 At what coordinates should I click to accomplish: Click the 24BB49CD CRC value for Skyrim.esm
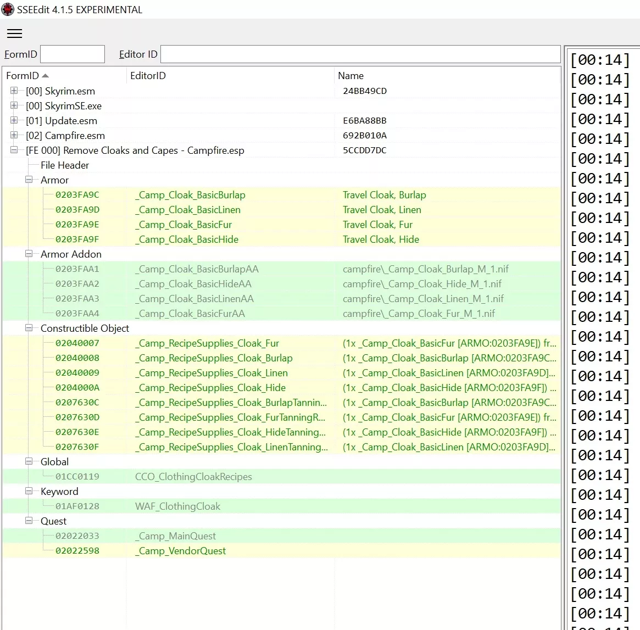(365, 91)
